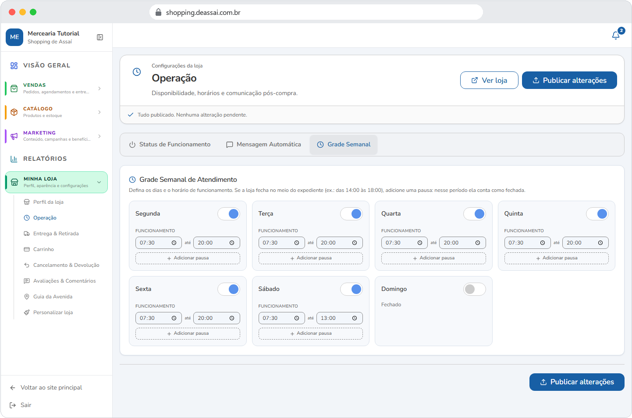Click the clock icon in Segunda start time
This screenshot has height=418, width=632.
pyautogui.click(x=174, y=243)
